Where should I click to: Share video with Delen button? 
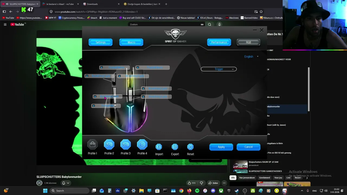(x=213, y=183)
